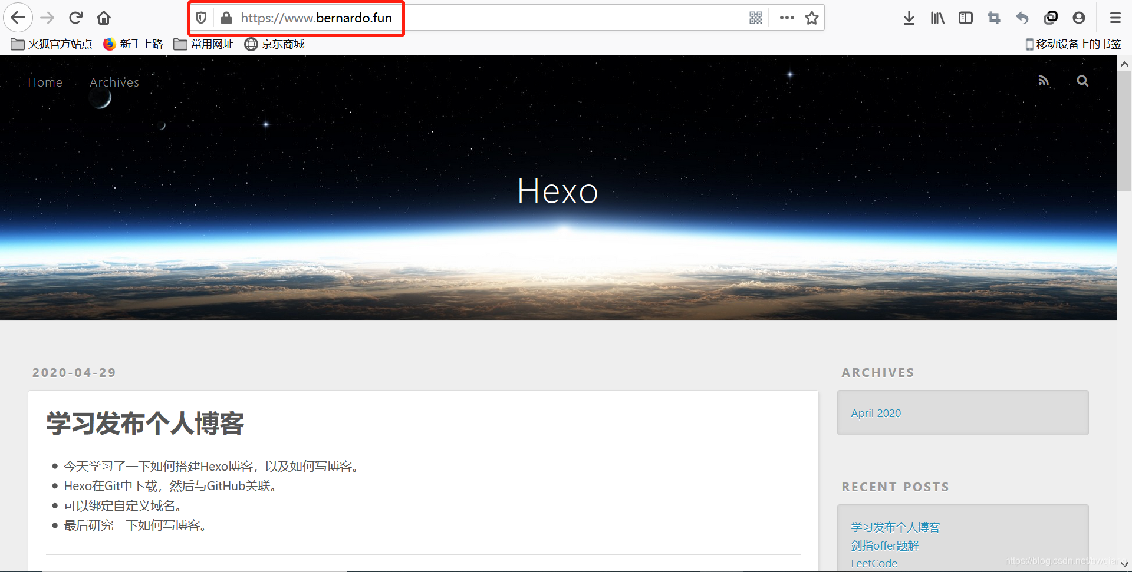Click the screenshot crop tool icon
1132x572 pixels.
pos(994,18)
